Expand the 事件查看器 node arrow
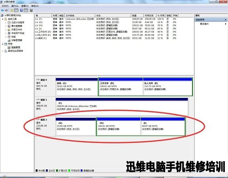 pos(6,26)
